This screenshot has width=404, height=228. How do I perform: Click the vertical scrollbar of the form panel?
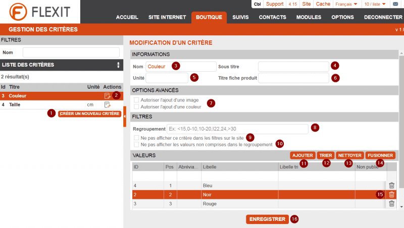[x=401, y=126]
